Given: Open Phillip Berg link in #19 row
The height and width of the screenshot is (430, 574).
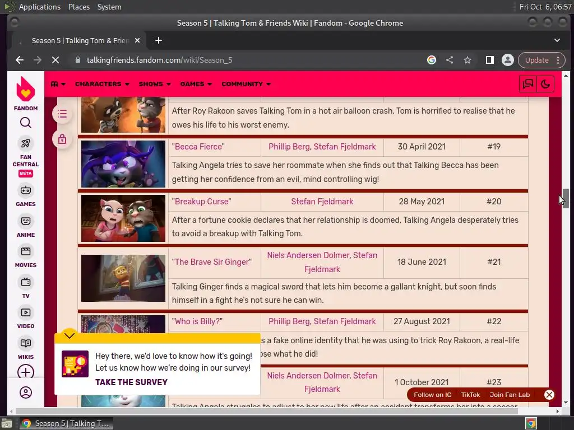Looking at the screenshot, I should click(289, 147).
